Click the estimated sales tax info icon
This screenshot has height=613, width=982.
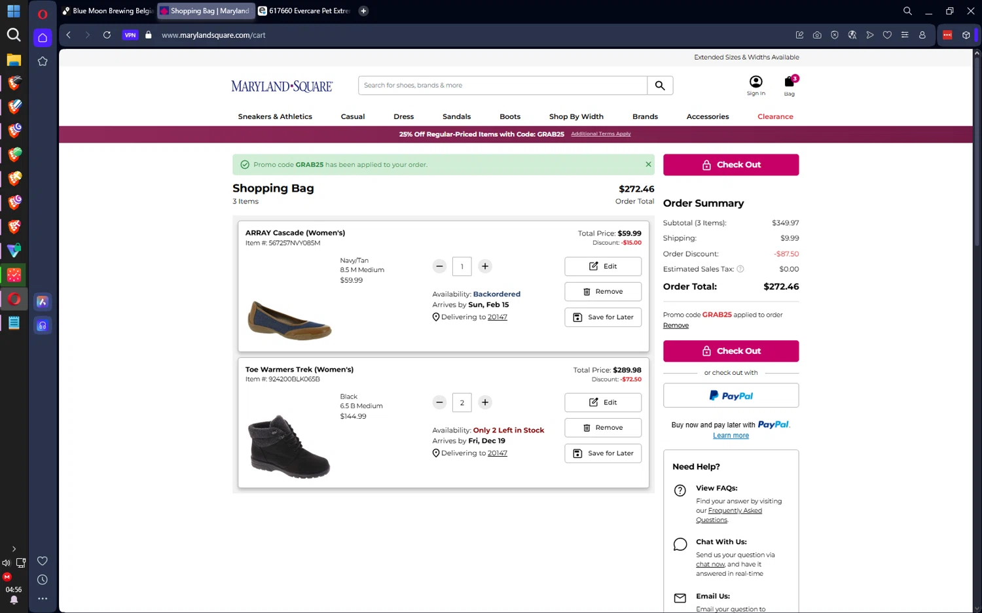click(740, 269)
